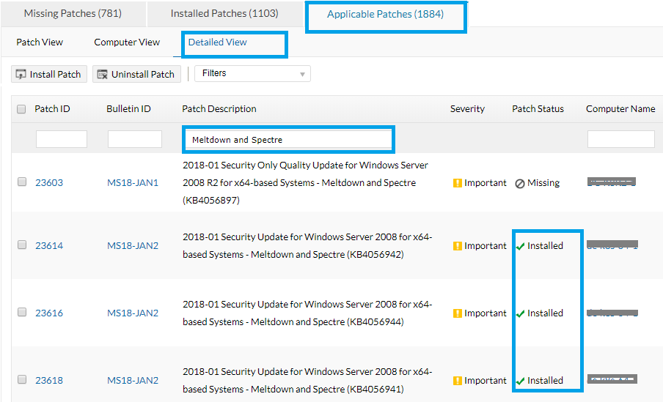Click the Important severity icon for patch 23614
This screenshot has width=663, height=402.
coord(457,246)
